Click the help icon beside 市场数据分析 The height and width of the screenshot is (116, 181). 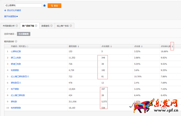(17, 26)
